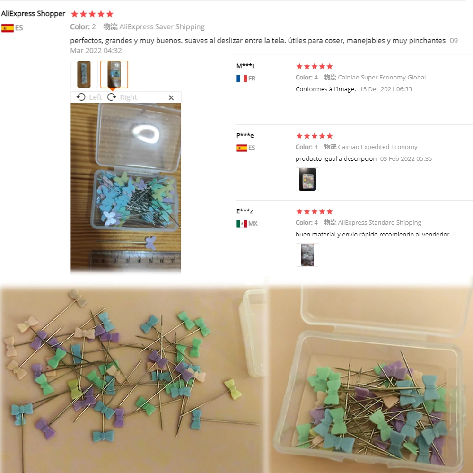473x473 pixels.
Task: Open E***z's review photo thumbnail
Action: [x=307, y=255]
